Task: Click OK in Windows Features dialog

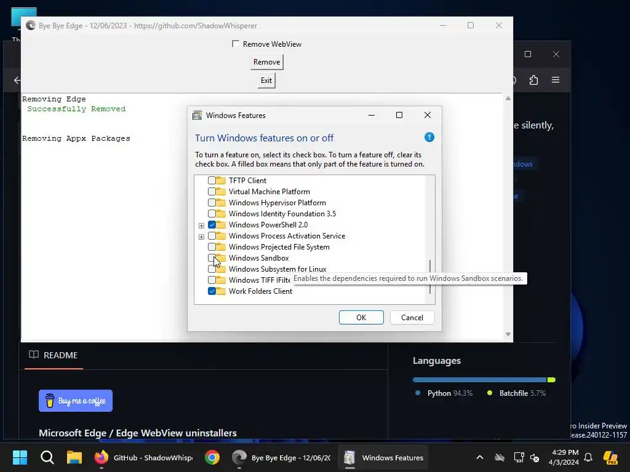Action: [x=361, y=318]
